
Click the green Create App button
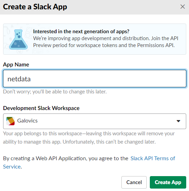pyautogui.click(x=168, y=182)
